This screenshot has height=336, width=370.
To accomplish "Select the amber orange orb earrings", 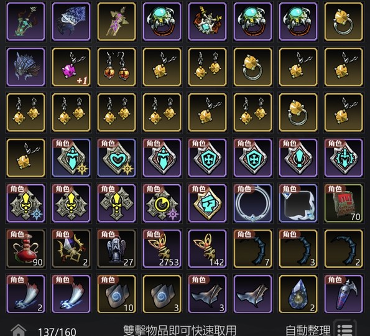I will pyautogui.click(x=116, y=67).
